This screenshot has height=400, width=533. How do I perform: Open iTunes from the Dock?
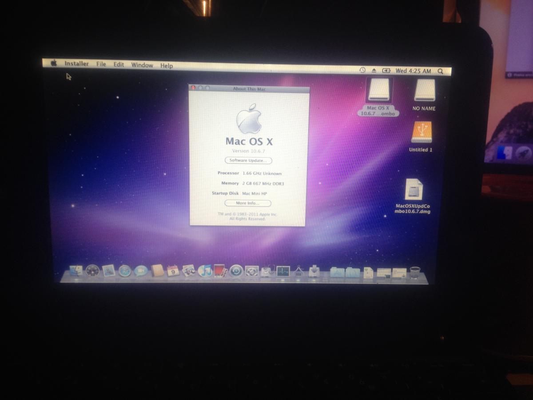(x=204, y=271)
